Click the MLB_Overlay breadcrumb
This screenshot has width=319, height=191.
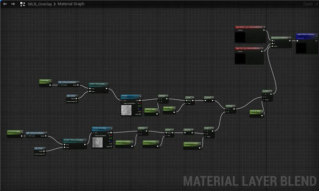coord(40,4)
